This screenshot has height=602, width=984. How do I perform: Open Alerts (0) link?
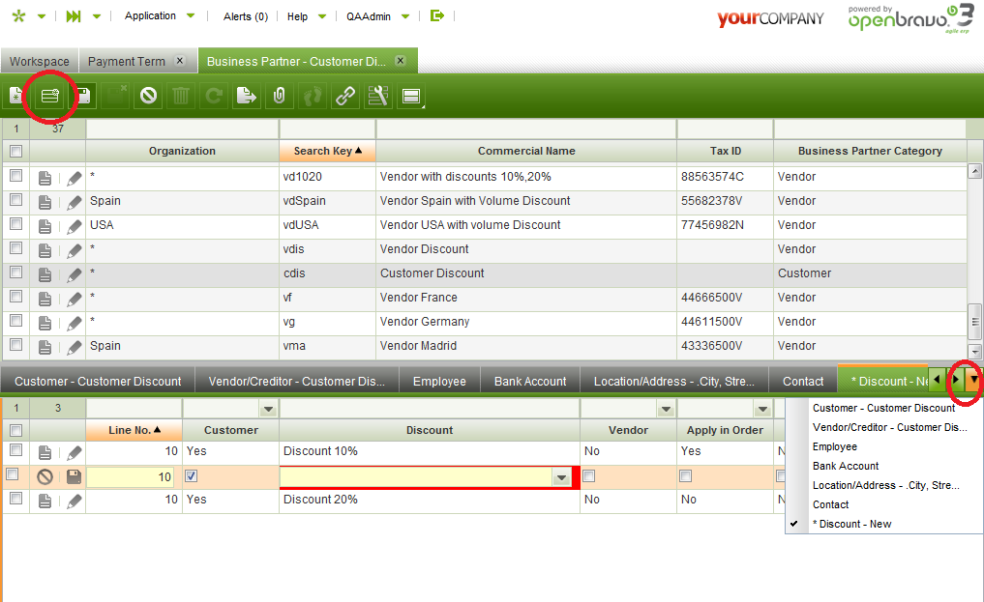[x=246, y=16]
